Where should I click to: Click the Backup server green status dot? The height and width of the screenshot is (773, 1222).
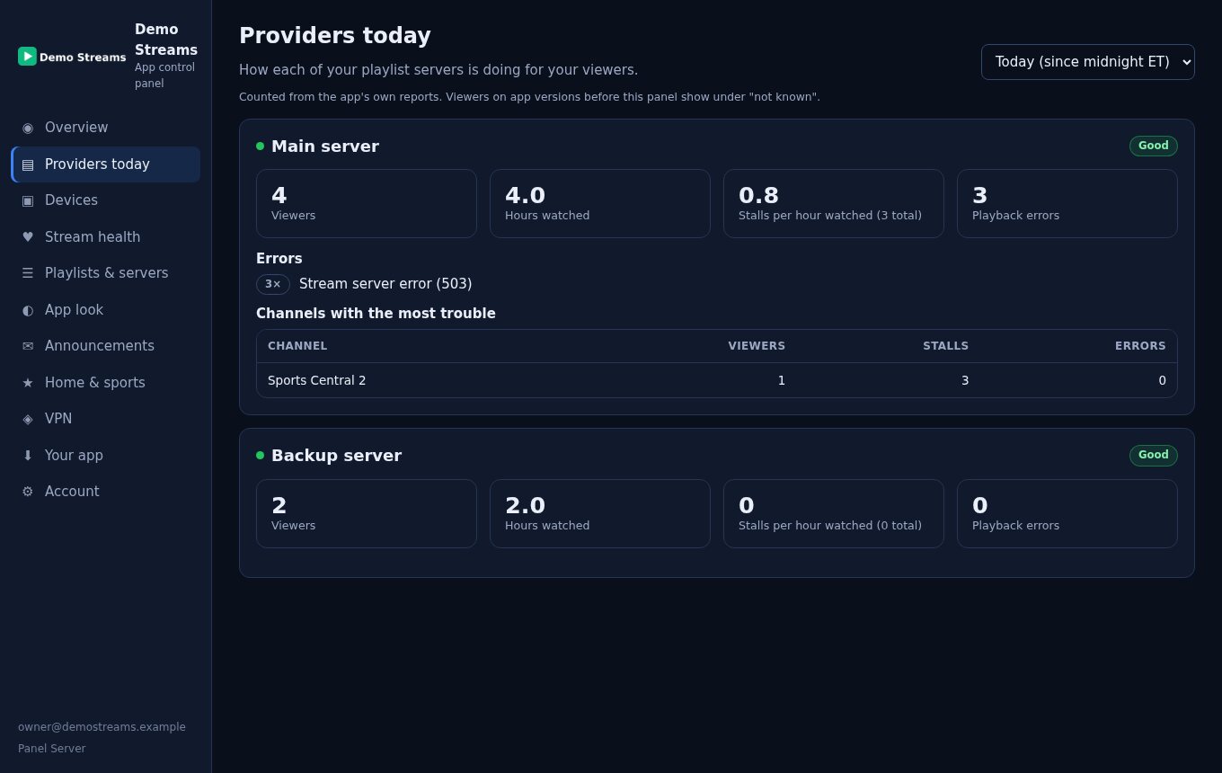pyautogui.click(x=260, y=456)
